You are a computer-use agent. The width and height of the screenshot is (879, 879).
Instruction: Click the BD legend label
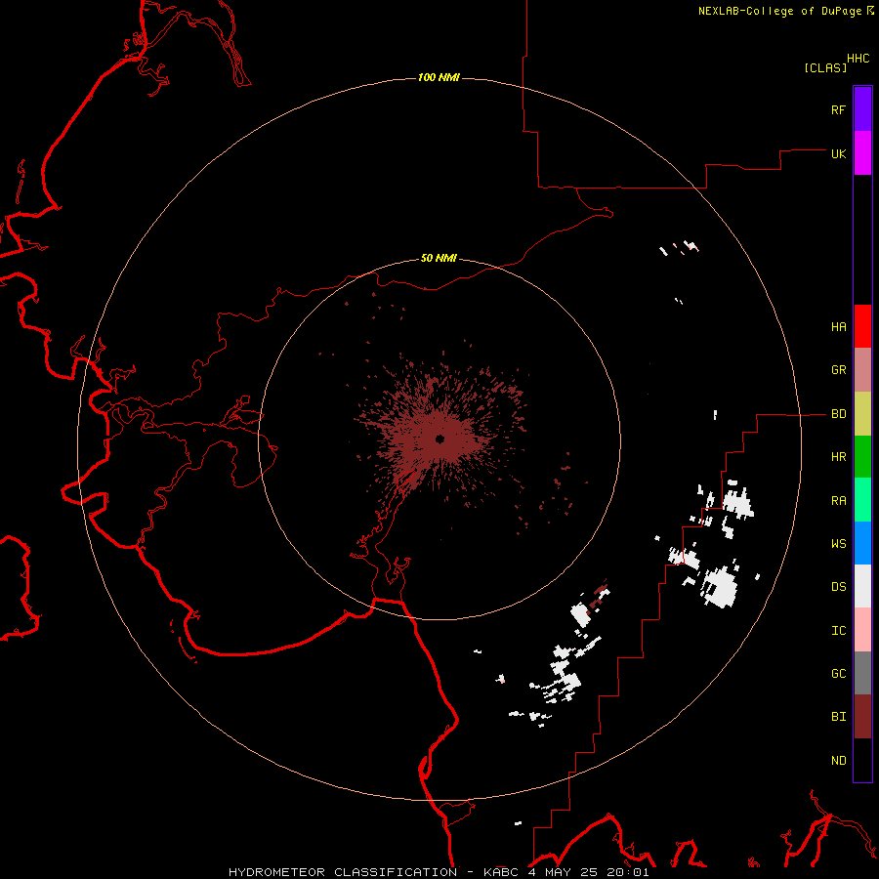coord(838,414)
